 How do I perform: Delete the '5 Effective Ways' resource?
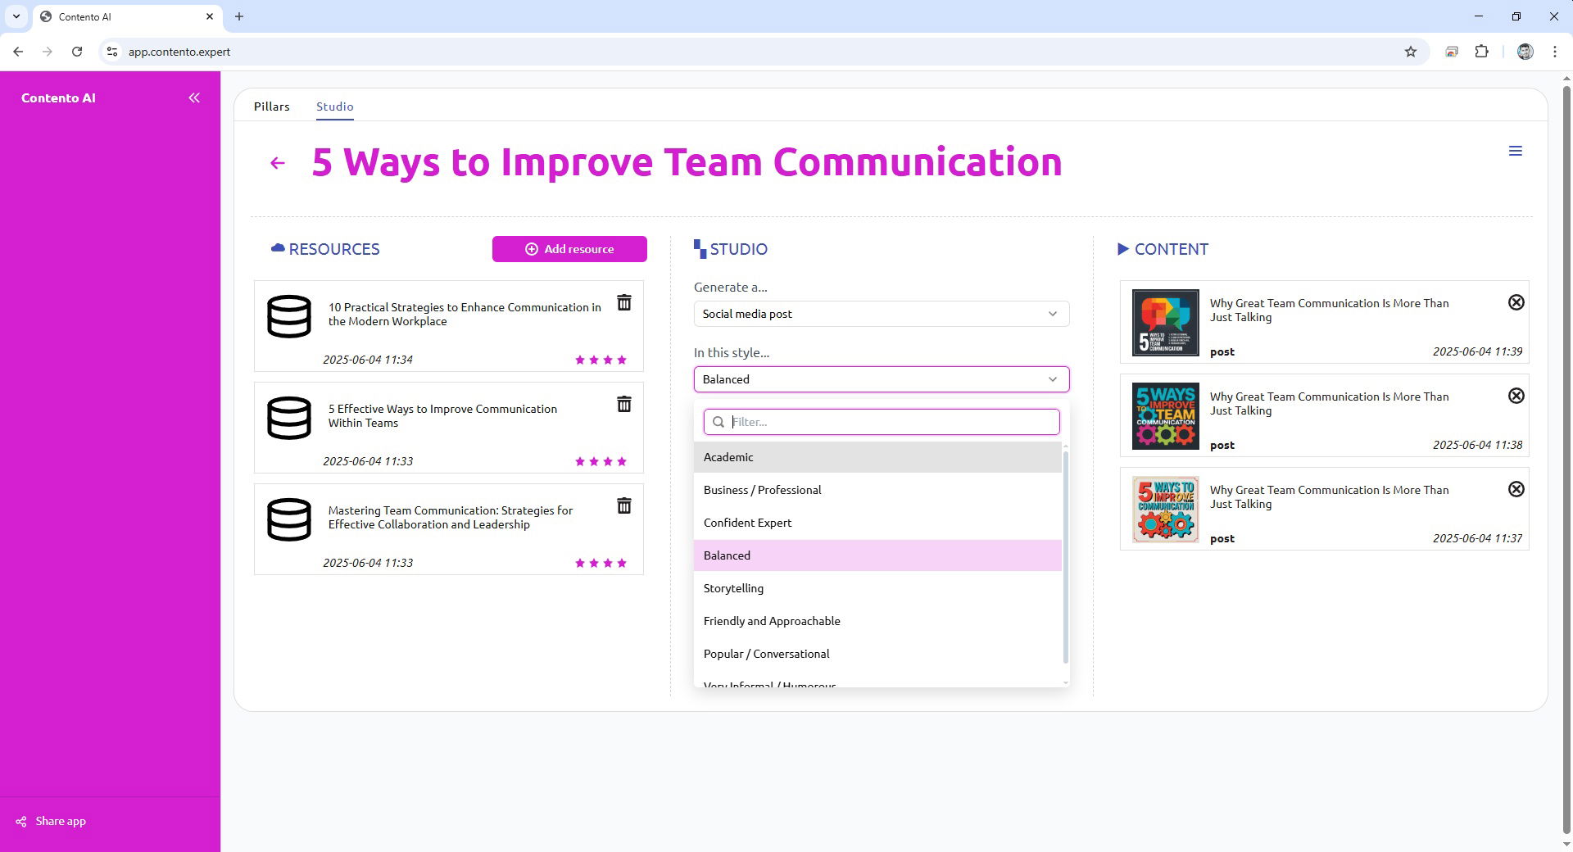point(623,405)
